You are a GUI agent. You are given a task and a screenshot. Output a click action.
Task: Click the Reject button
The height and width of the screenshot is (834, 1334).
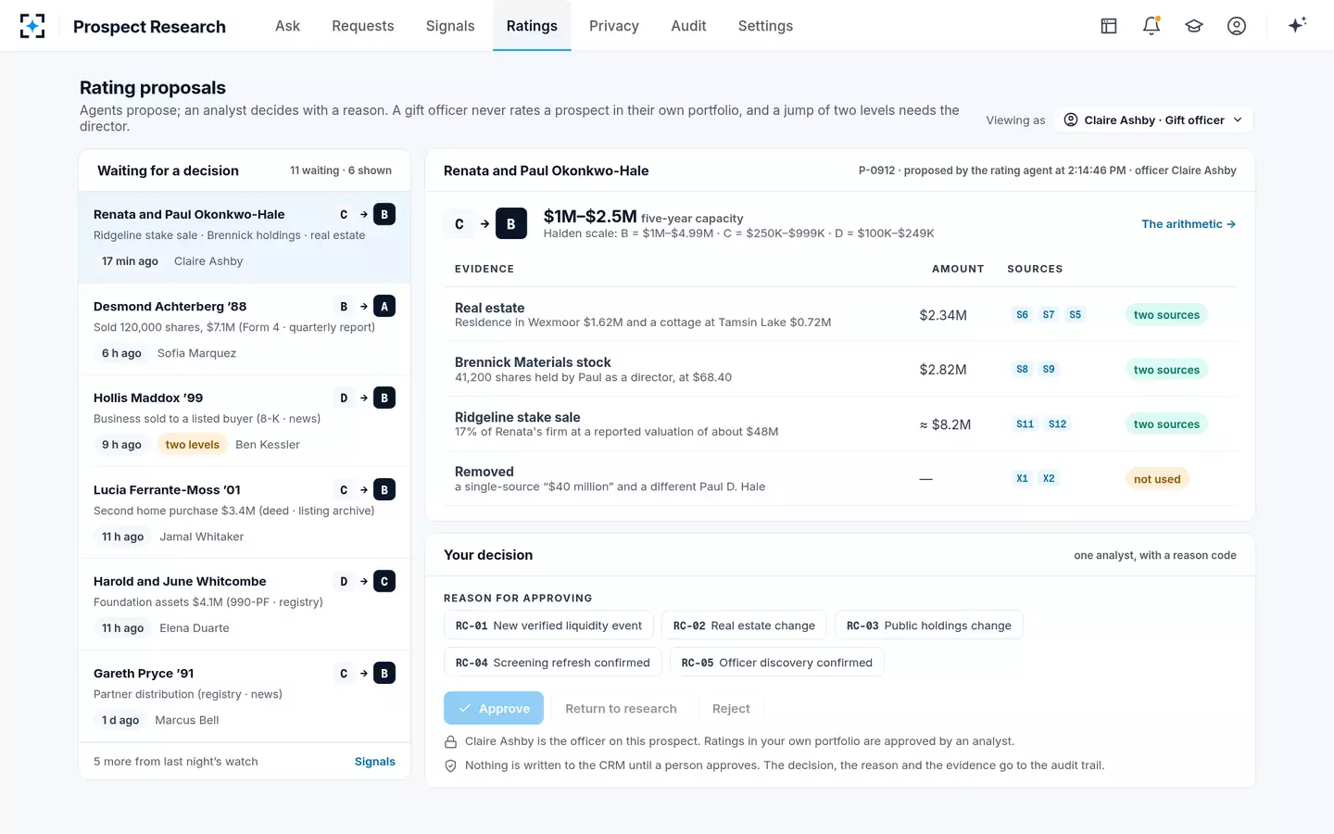tap(731, 709)
